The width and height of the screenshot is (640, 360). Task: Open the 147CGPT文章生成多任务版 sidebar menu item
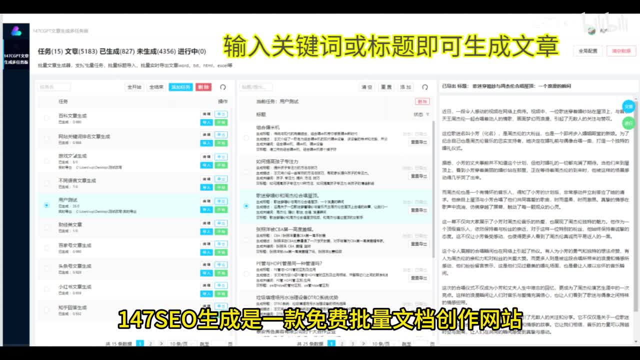pyautogui.click(x=16, y=59)
